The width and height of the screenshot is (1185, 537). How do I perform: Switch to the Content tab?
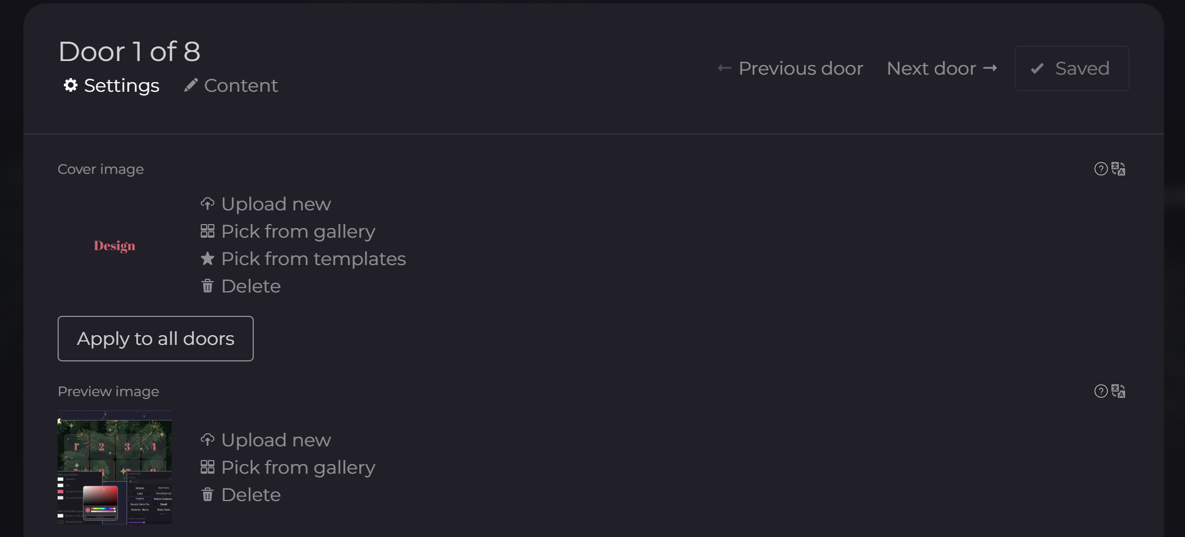(231, 86)
